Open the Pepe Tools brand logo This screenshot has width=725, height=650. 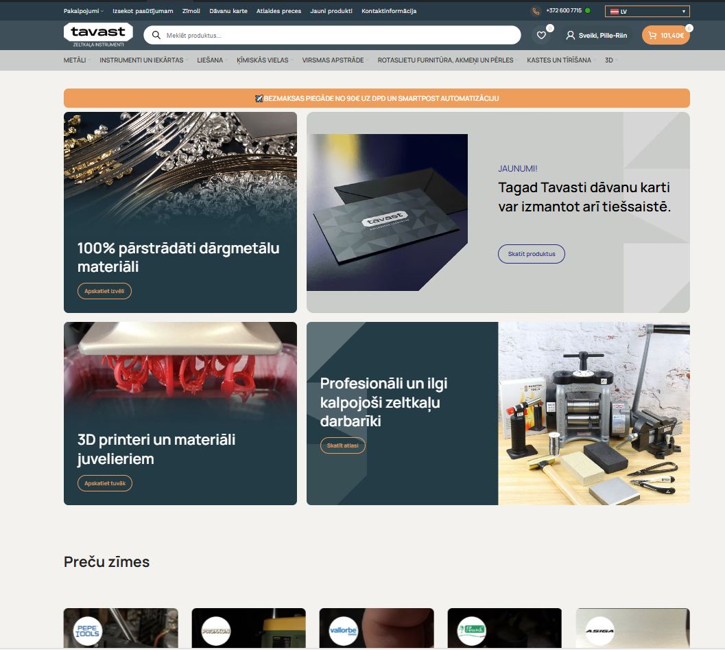tap(87, 631)
